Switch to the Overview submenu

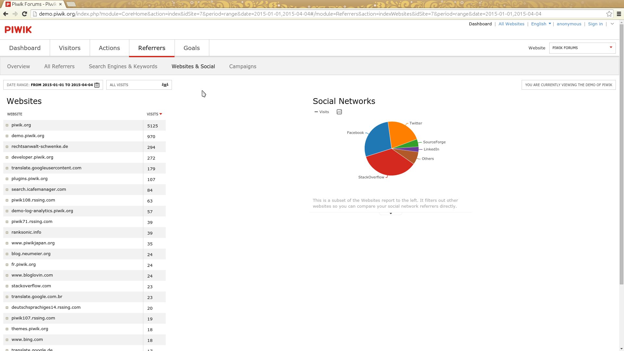[19, 66]
